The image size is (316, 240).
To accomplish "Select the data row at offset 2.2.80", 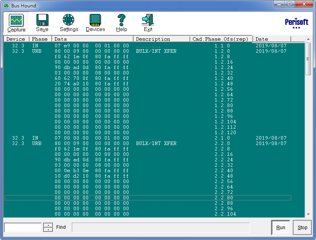I will (148, 198).
